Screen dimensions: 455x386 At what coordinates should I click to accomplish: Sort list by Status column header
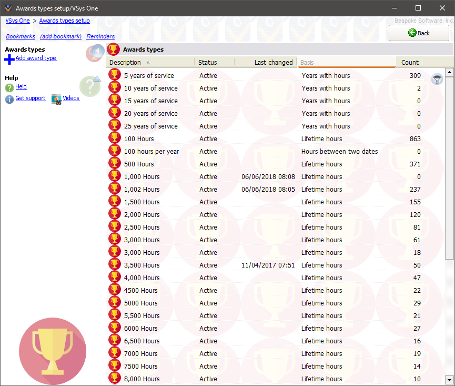click(x=208, y=62)
